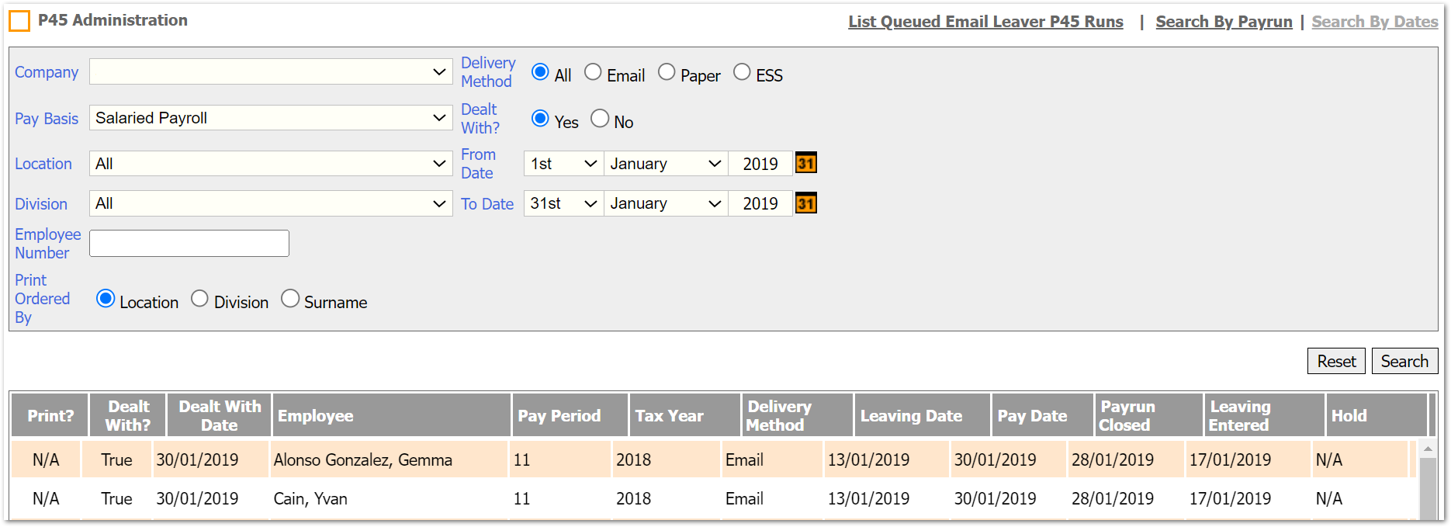Open List Queued Email Leaver P45 Runs
The image size is (1451, 527).
[x=985, y=22]
